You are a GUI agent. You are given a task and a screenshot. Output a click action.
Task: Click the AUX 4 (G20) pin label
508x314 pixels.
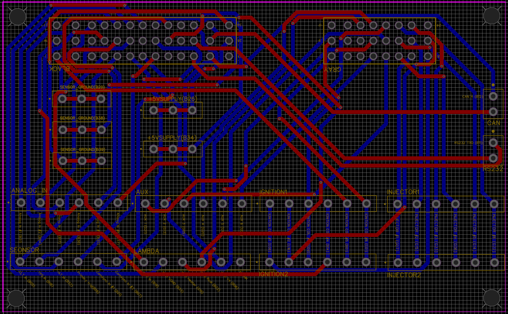tap(203, 225)
